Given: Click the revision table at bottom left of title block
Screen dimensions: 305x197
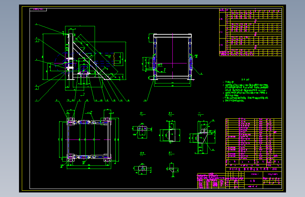Looking at the screenshot, I should click(x=211, y=181).
